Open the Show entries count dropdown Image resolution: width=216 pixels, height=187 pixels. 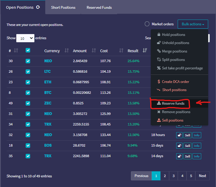coord(25,38)
